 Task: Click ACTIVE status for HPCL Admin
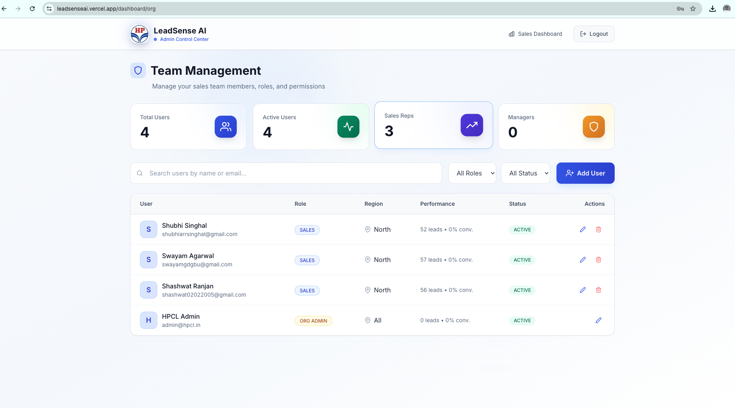[522, 321]
